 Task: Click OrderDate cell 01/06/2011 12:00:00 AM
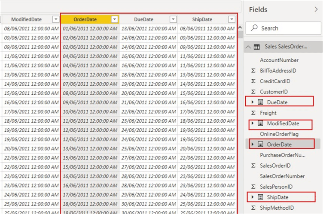tap(90, 29)
